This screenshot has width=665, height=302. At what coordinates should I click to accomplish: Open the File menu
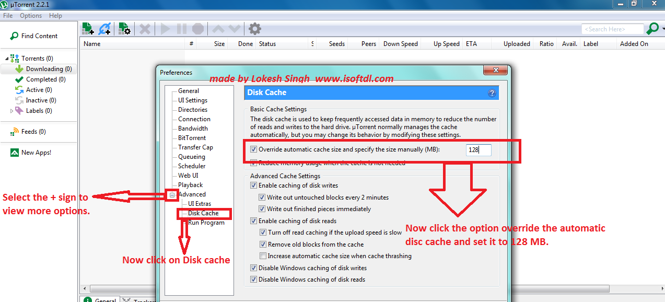[8, 16]
